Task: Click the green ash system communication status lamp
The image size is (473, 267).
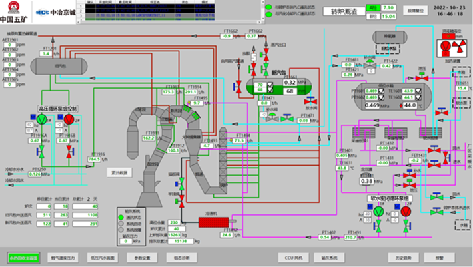Action: [x=121, y=217]
